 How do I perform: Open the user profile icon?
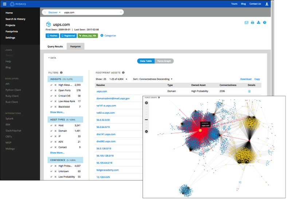[267, 4]
